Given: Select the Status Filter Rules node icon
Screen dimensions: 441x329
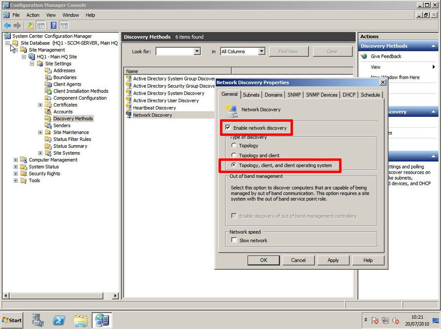Looking at the screenshot, I should (48, 139).
